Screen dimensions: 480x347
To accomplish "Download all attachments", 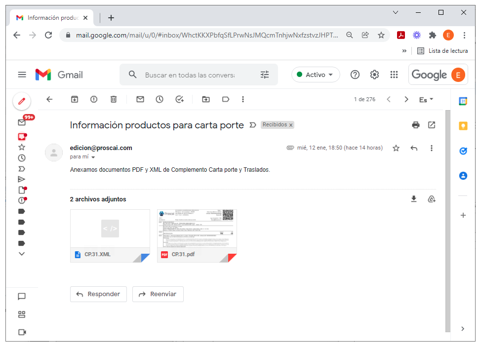I will pos(413,199).
